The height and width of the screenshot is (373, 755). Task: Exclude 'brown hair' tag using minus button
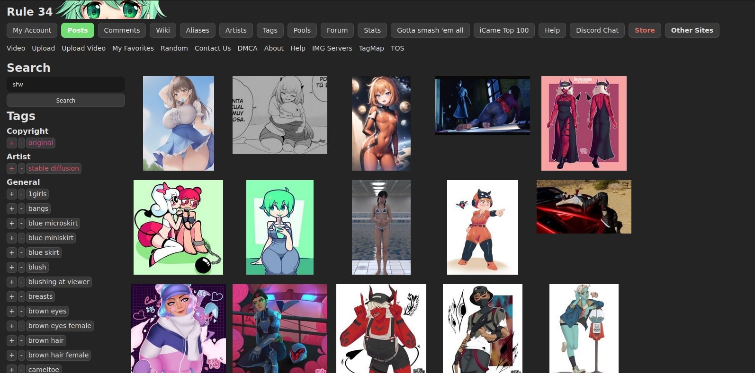(x=21, y=340)
